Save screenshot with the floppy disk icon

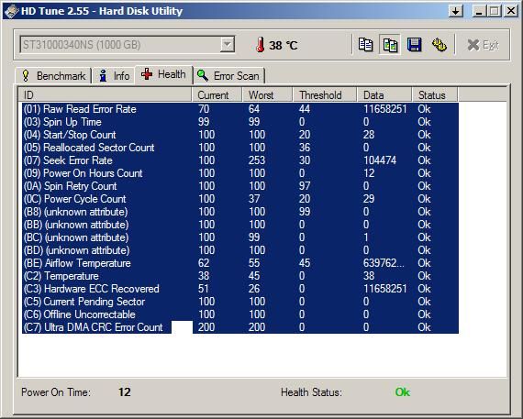pyautogui.click(x=414, y=45)
